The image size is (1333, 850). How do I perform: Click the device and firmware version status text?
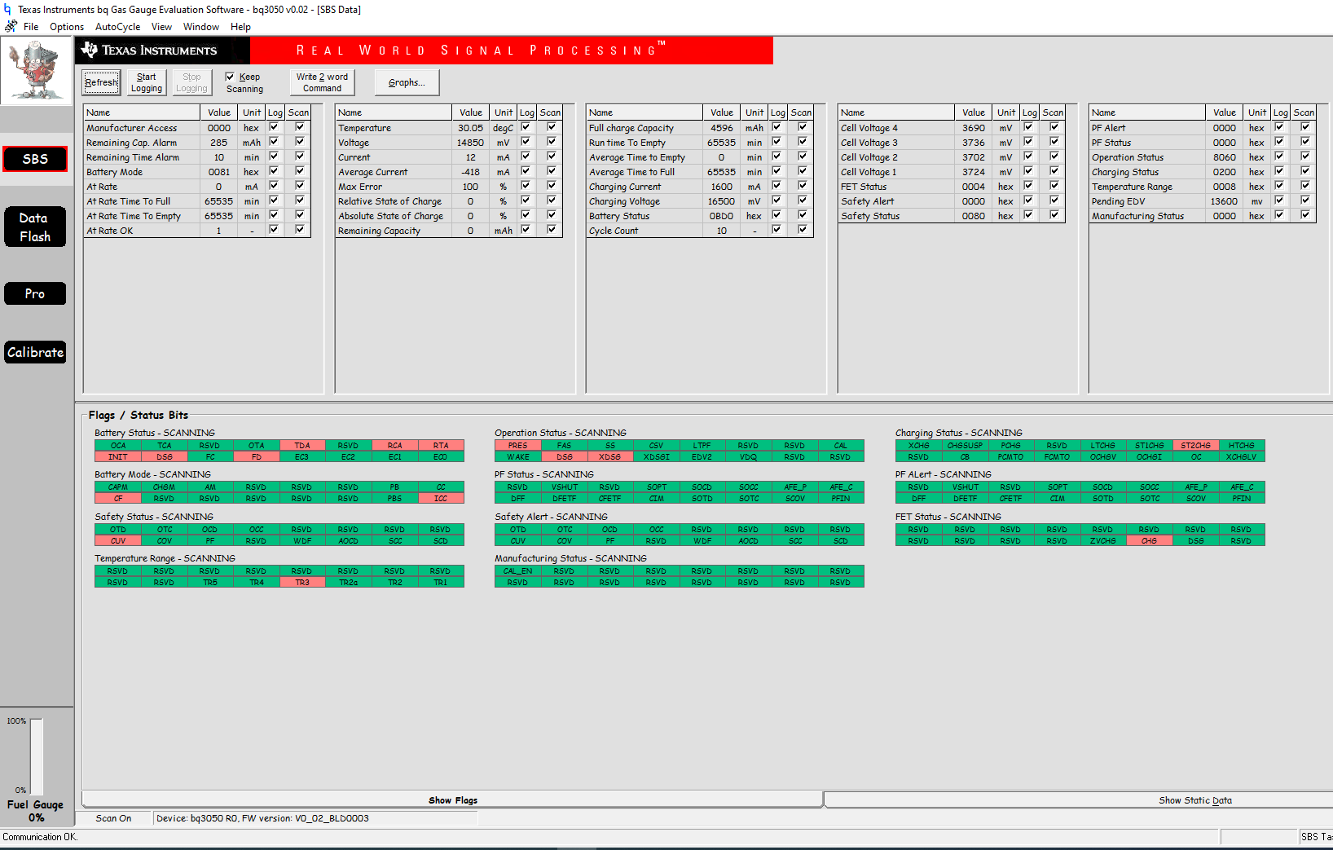[x=262, y=818]
